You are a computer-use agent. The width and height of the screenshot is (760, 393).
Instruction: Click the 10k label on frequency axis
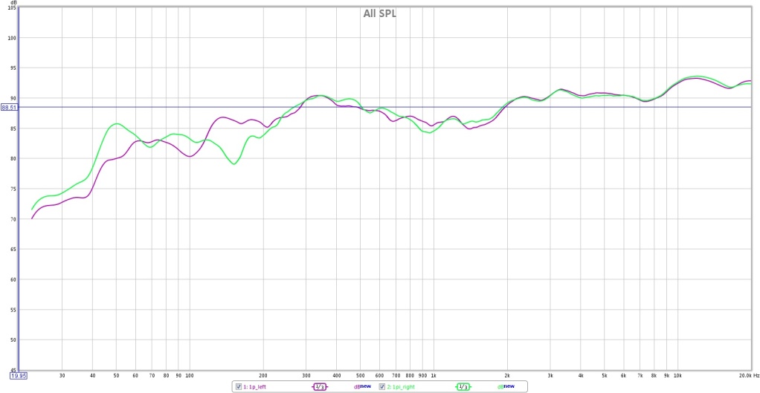pos(677,376)
